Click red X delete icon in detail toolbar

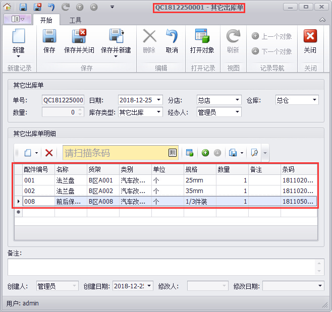click(x=49, y=153)
